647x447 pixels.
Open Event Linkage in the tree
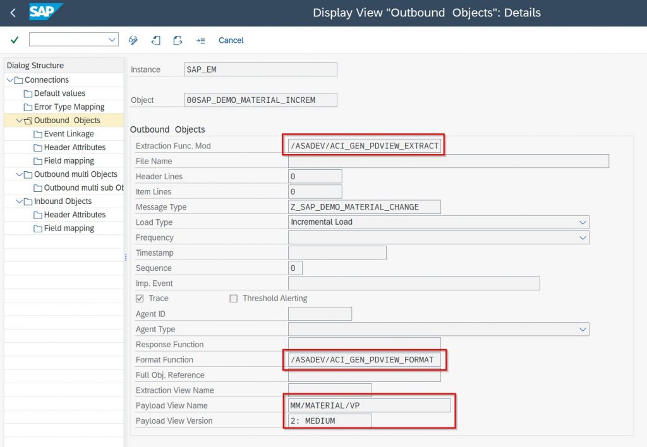click(68, 134)
